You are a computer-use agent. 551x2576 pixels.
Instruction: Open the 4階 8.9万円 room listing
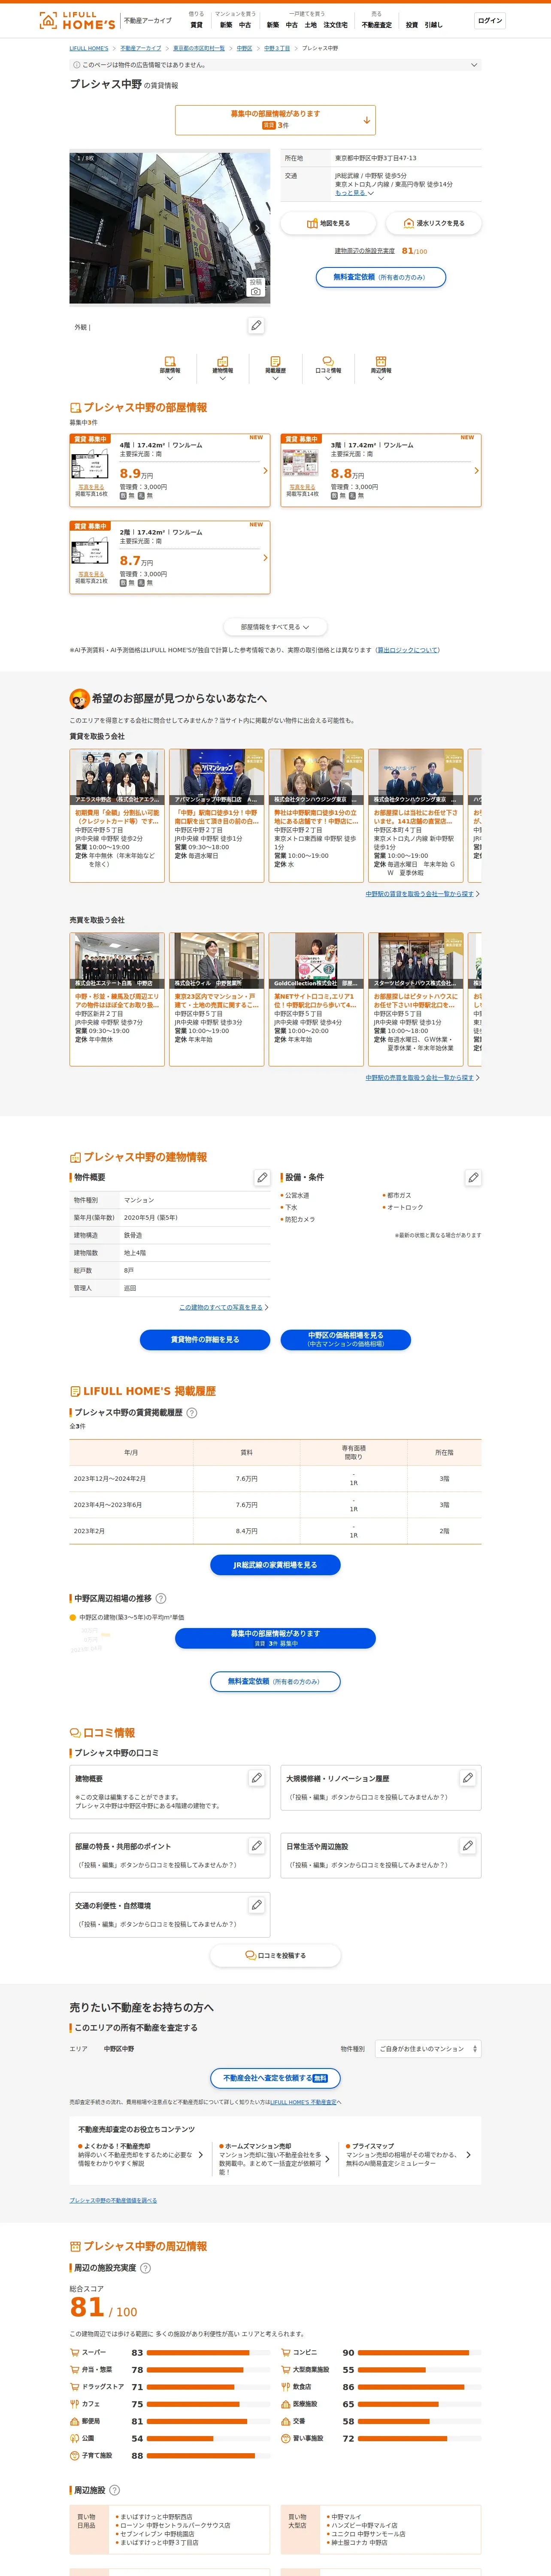(x=170, y=470)
